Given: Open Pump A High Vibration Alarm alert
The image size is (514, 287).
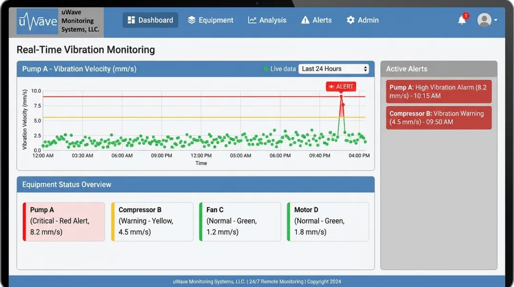Looking at the screenshot, I should (439, 91).
